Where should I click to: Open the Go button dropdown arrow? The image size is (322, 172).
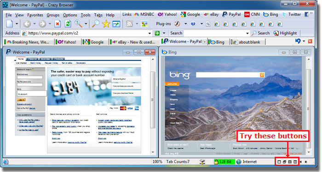pos(164,33)
